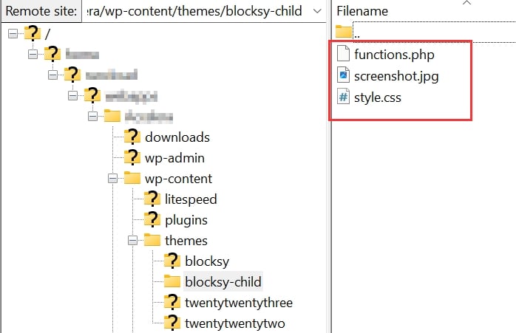The width and height of the screenshot is (516, 333).
Task: Select the style.css file name
Action: point(378,97)
